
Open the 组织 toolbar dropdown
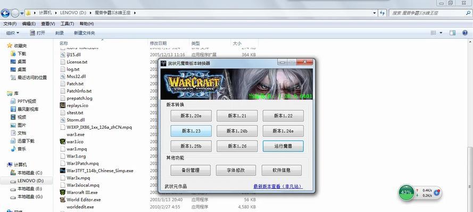pos(12,33)
